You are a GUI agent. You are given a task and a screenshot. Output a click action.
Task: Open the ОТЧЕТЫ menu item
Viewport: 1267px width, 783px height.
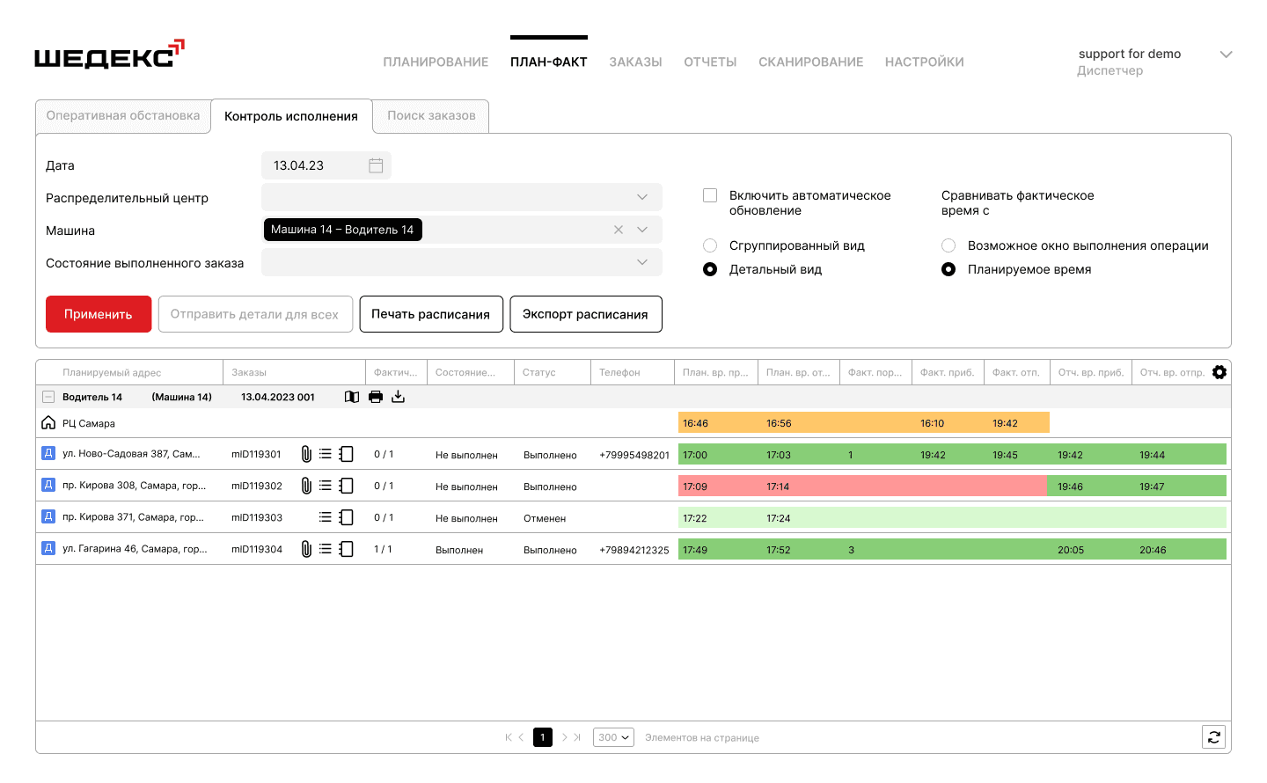pyautogui.click(x=710, y=62)
